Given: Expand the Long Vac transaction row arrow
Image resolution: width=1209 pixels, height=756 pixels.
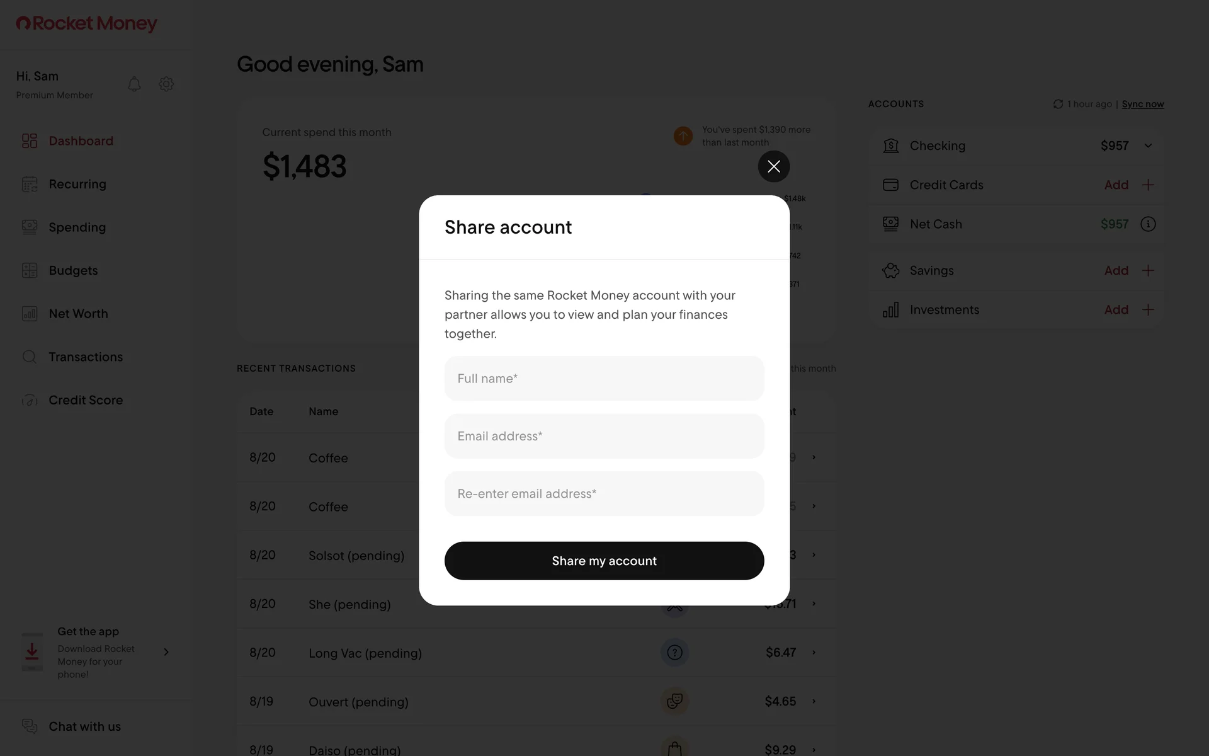Looking at the screenshot, I should 814,653.
